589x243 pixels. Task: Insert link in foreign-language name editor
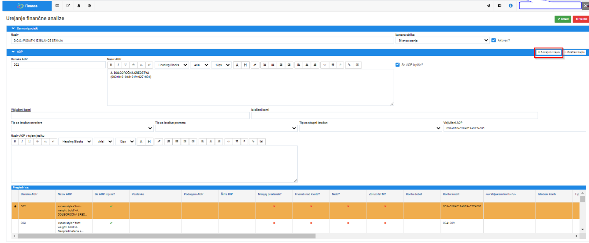click(x=253, y=141)
